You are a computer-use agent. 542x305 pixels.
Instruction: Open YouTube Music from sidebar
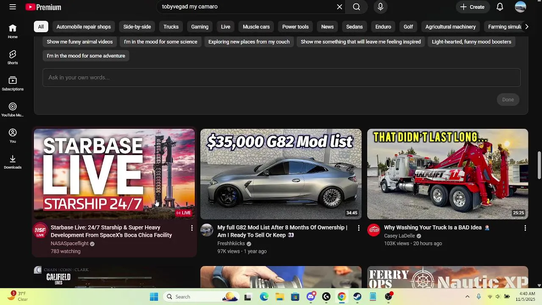click(13, 110)
